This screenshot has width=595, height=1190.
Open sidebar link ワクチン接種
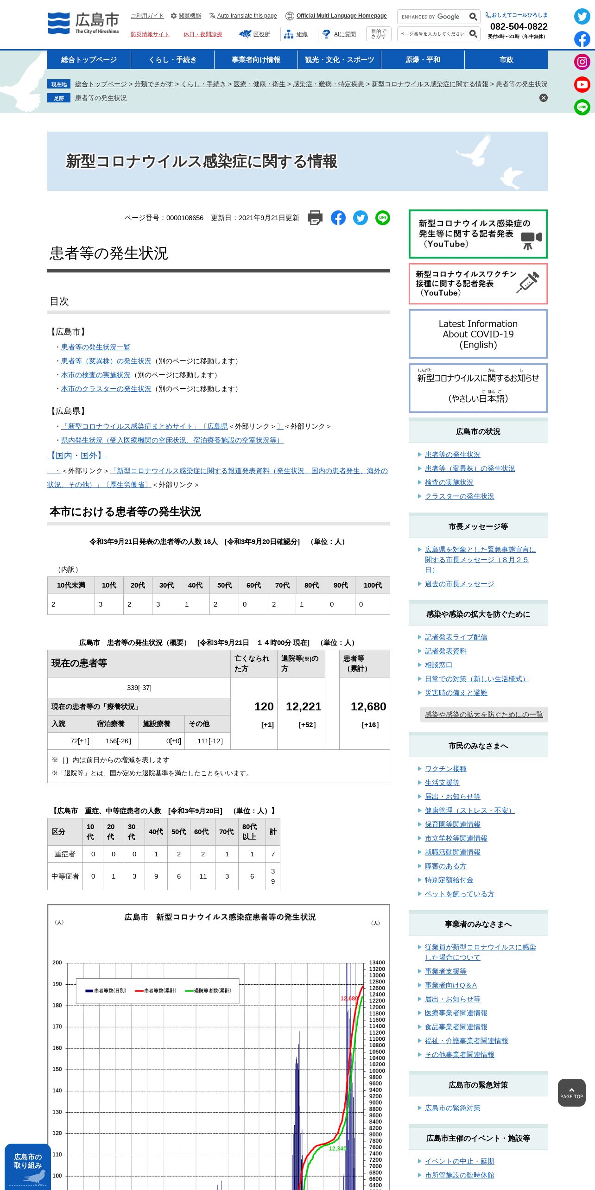coord(445,769)
